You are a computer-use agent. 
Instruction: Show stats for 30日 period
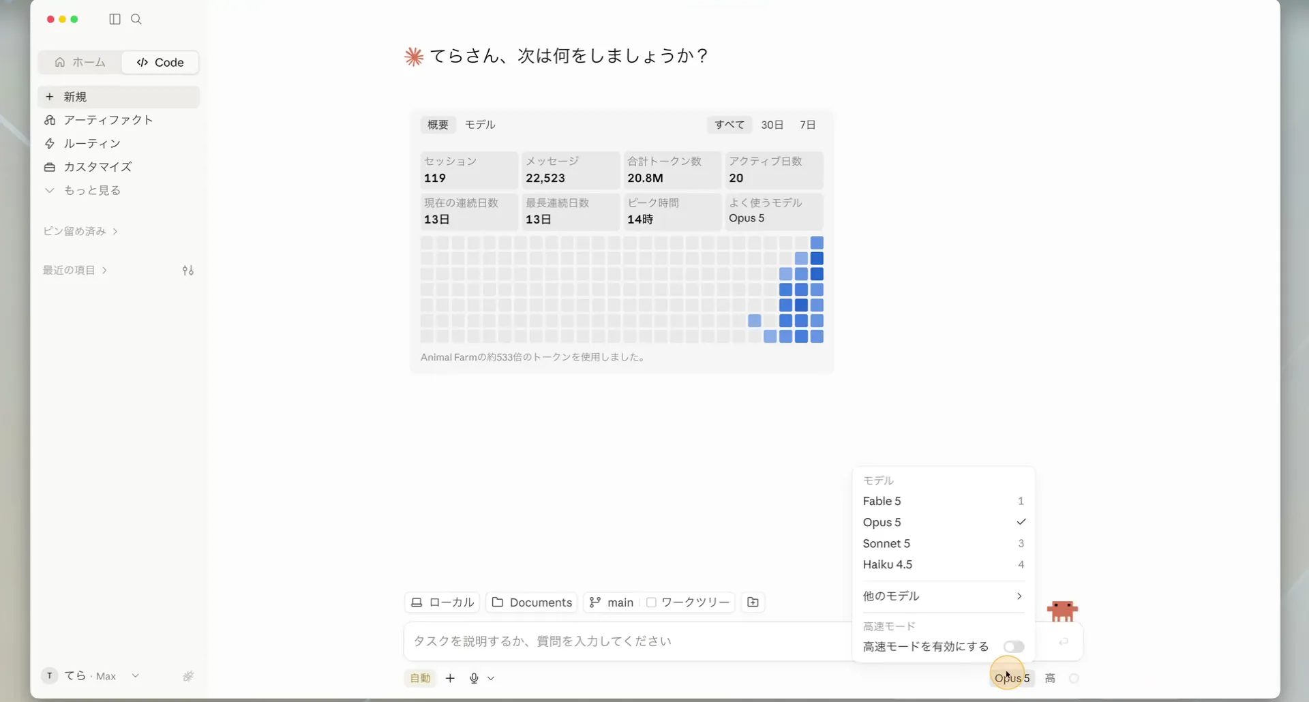[772, 125]
